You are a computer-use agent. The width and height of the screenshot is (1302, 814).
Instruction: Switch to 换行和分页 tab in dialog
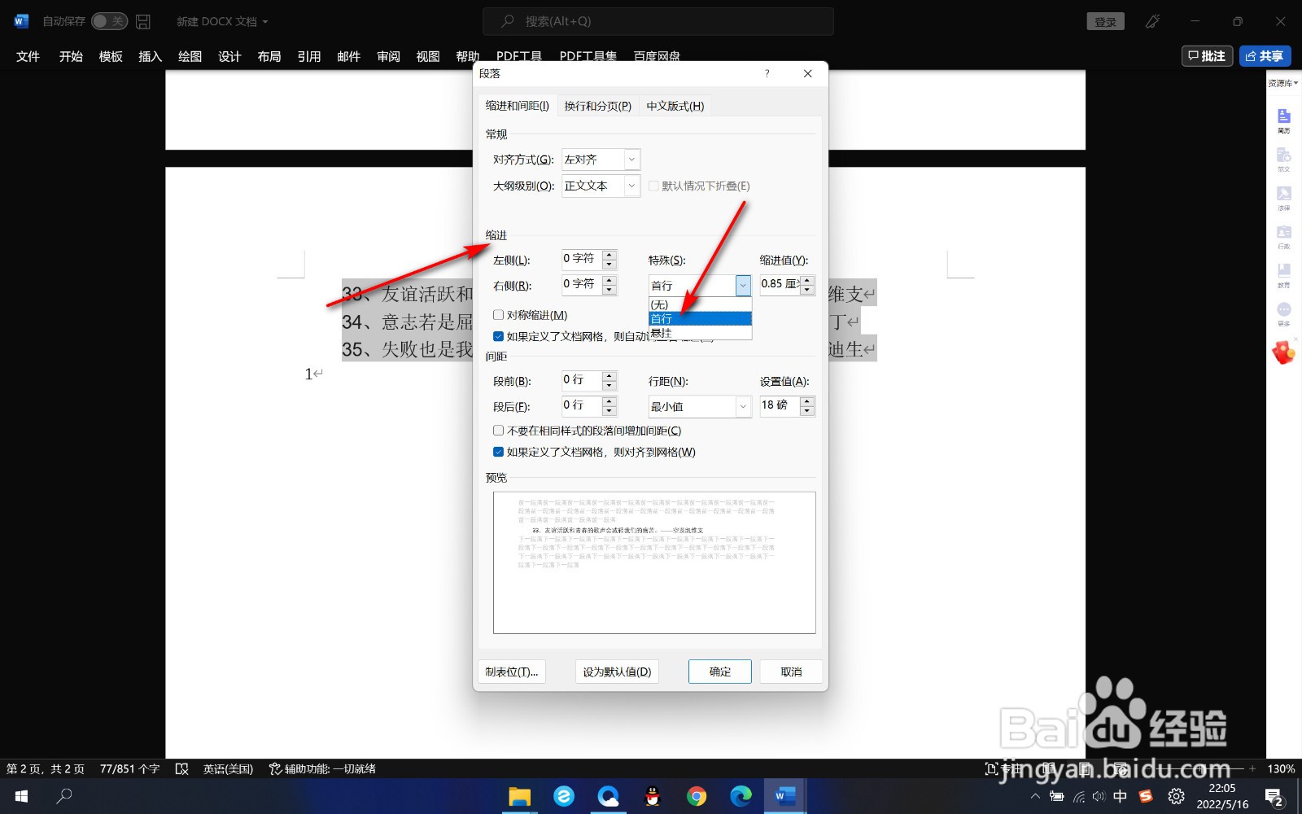tap(598, 106)
